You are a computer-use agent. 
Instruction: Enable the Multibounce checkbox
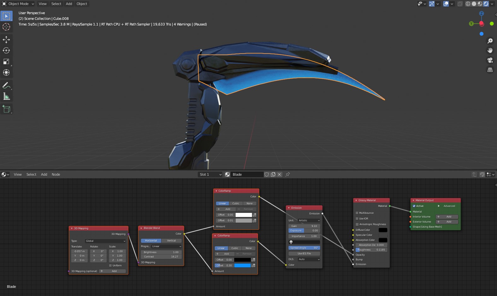click(357, 213)
